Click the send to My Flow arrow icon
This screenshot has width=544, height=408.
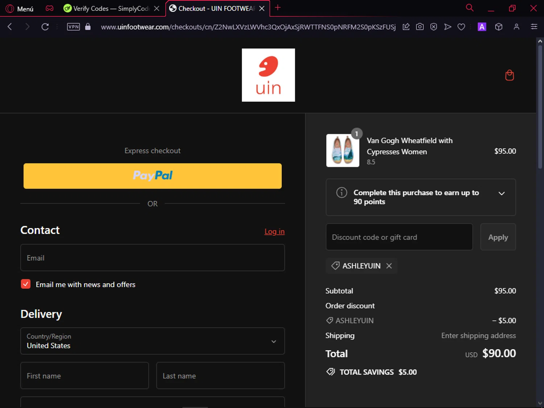tap(448, 26)
